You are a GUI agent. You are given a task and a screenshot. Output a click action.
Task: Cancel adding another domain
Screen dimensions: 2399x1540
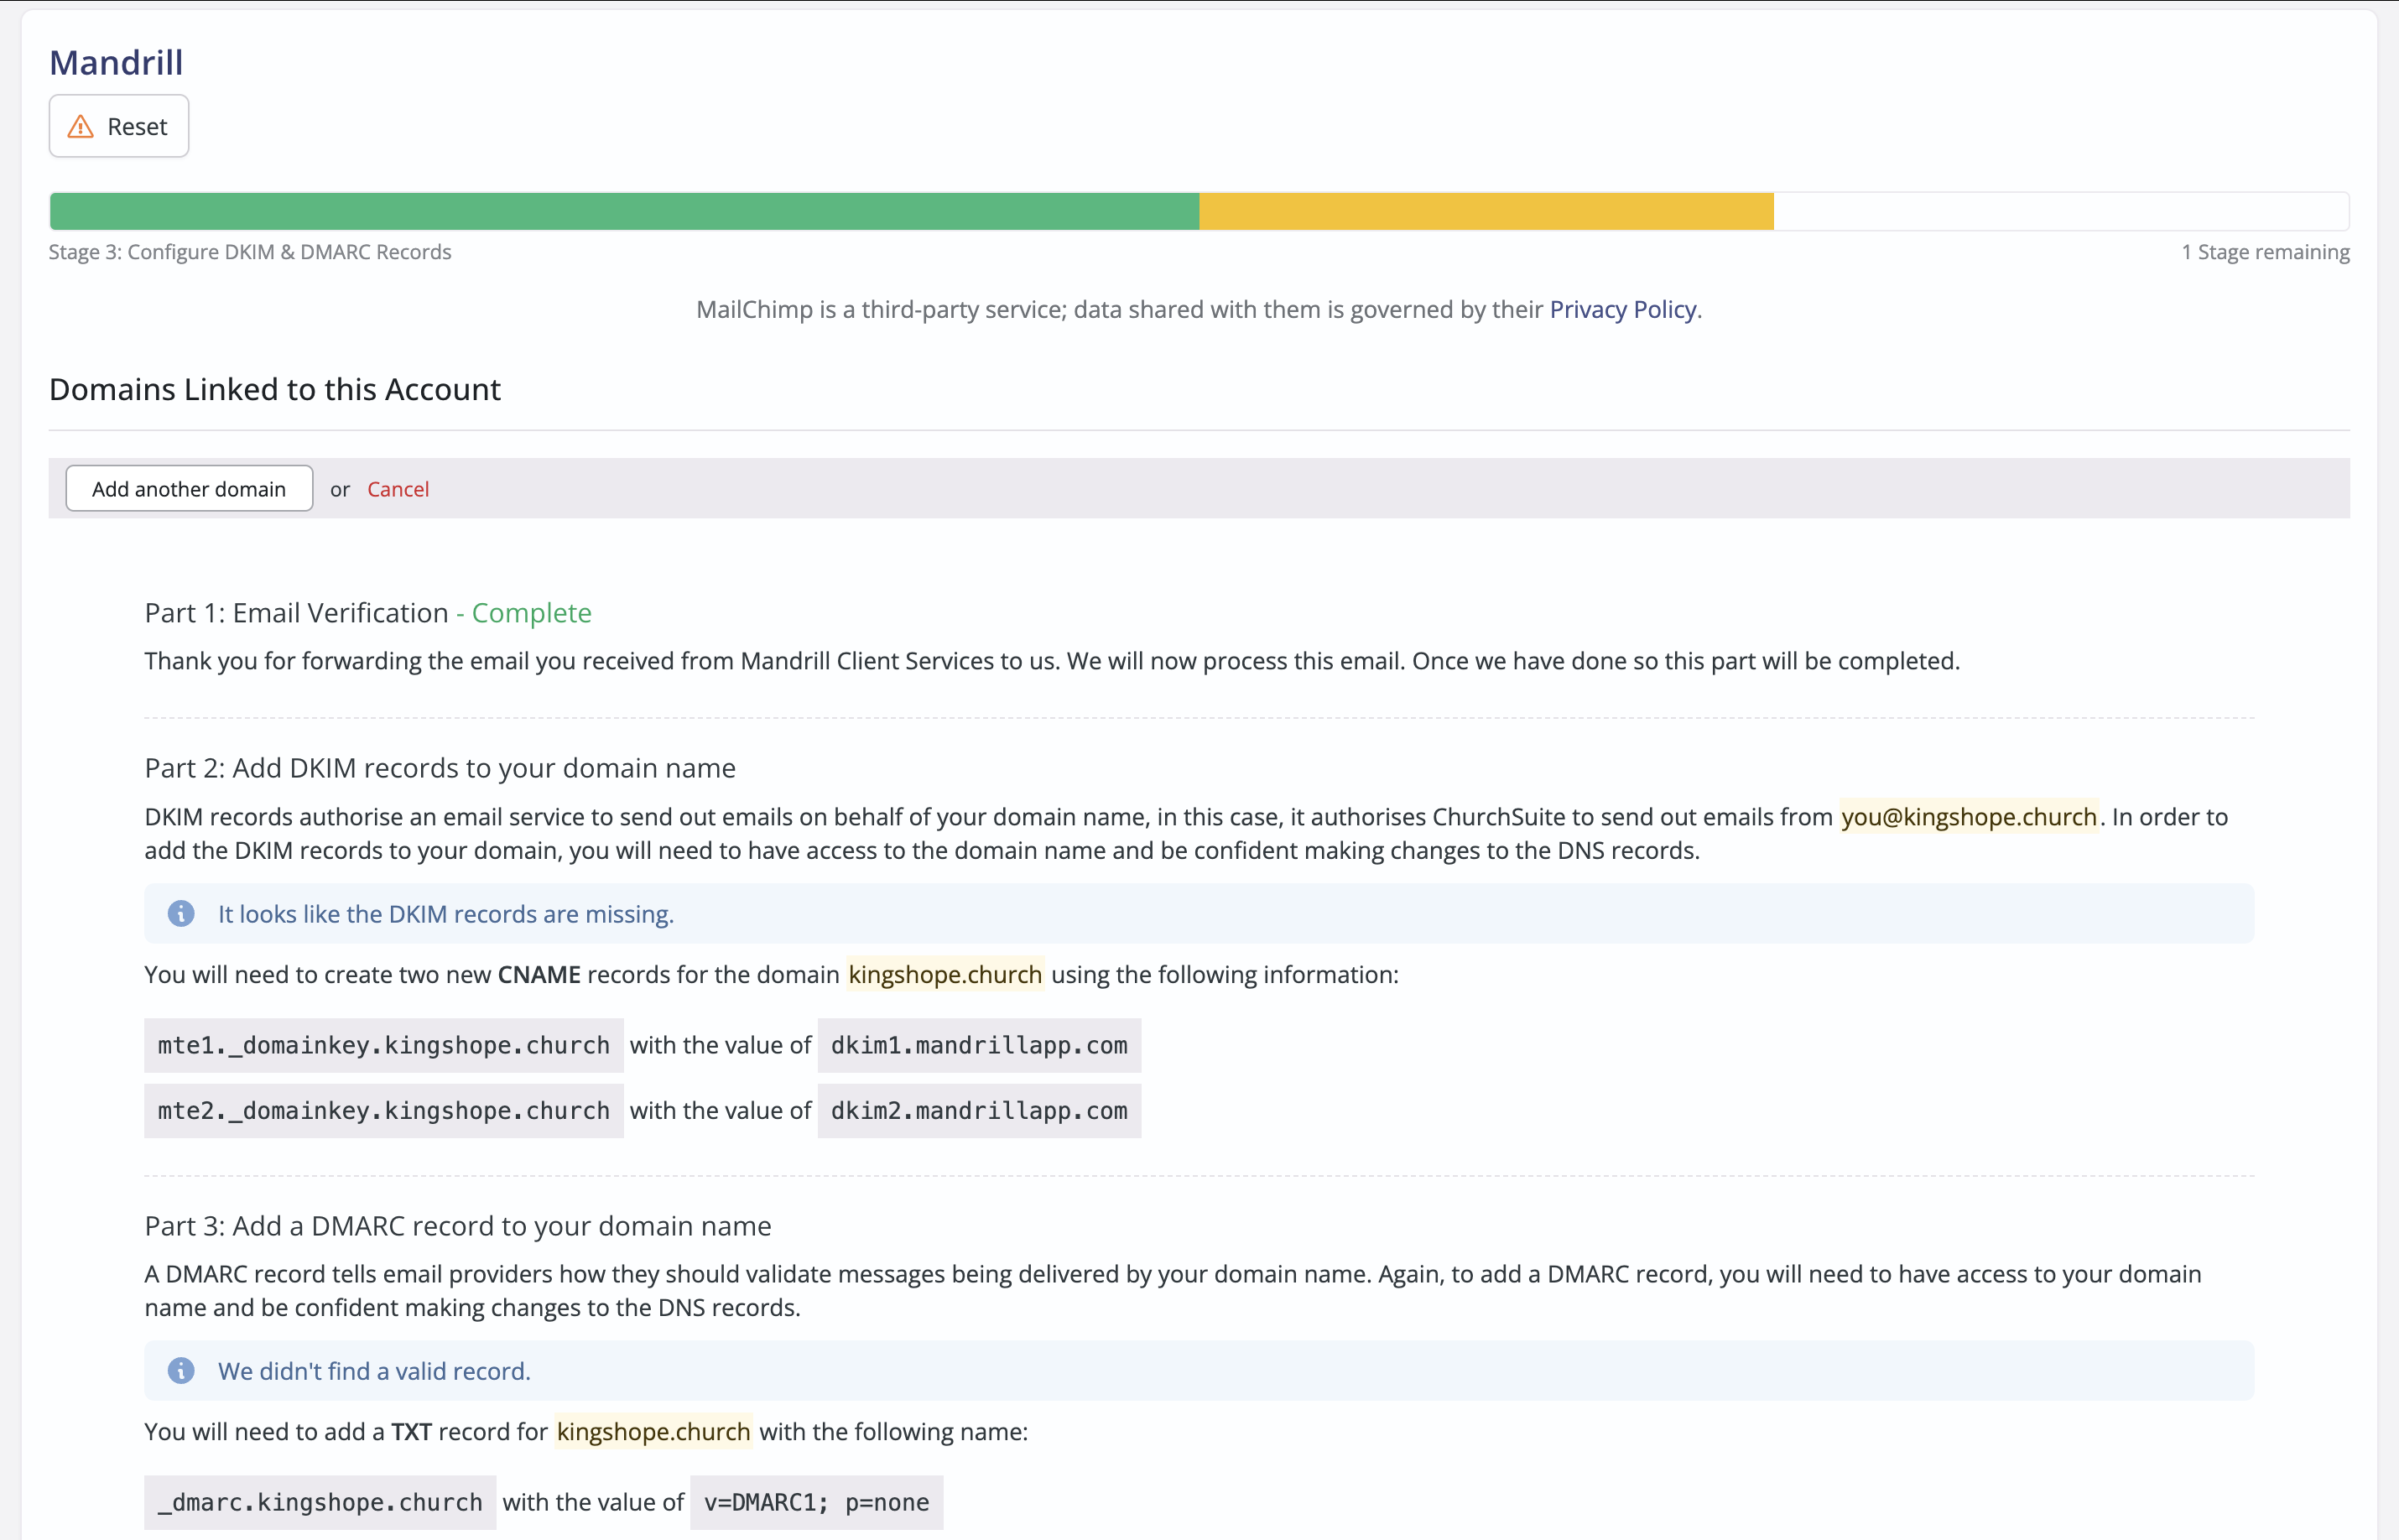[x=398, y=489]
